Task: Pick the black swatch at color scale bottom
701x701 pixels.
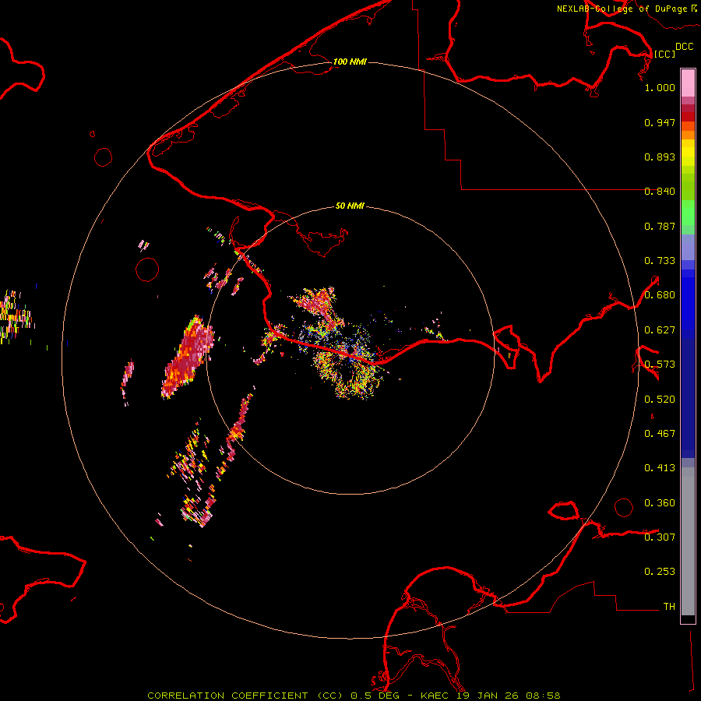Action: (x=688, y=619)
